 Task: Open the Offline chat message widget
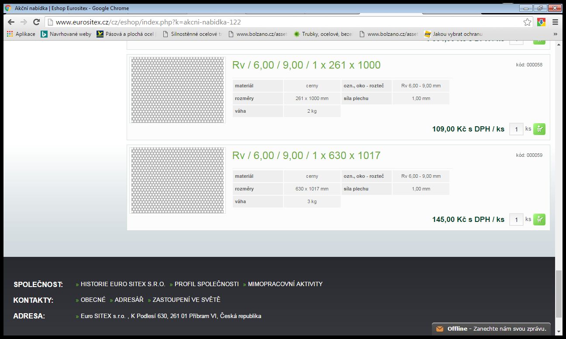(491, 329)
